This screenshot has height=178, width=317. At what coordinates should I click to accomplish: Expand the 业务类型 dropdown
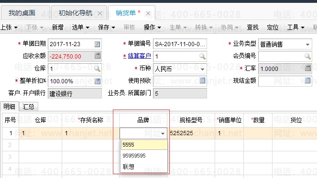tap(307, 45)
